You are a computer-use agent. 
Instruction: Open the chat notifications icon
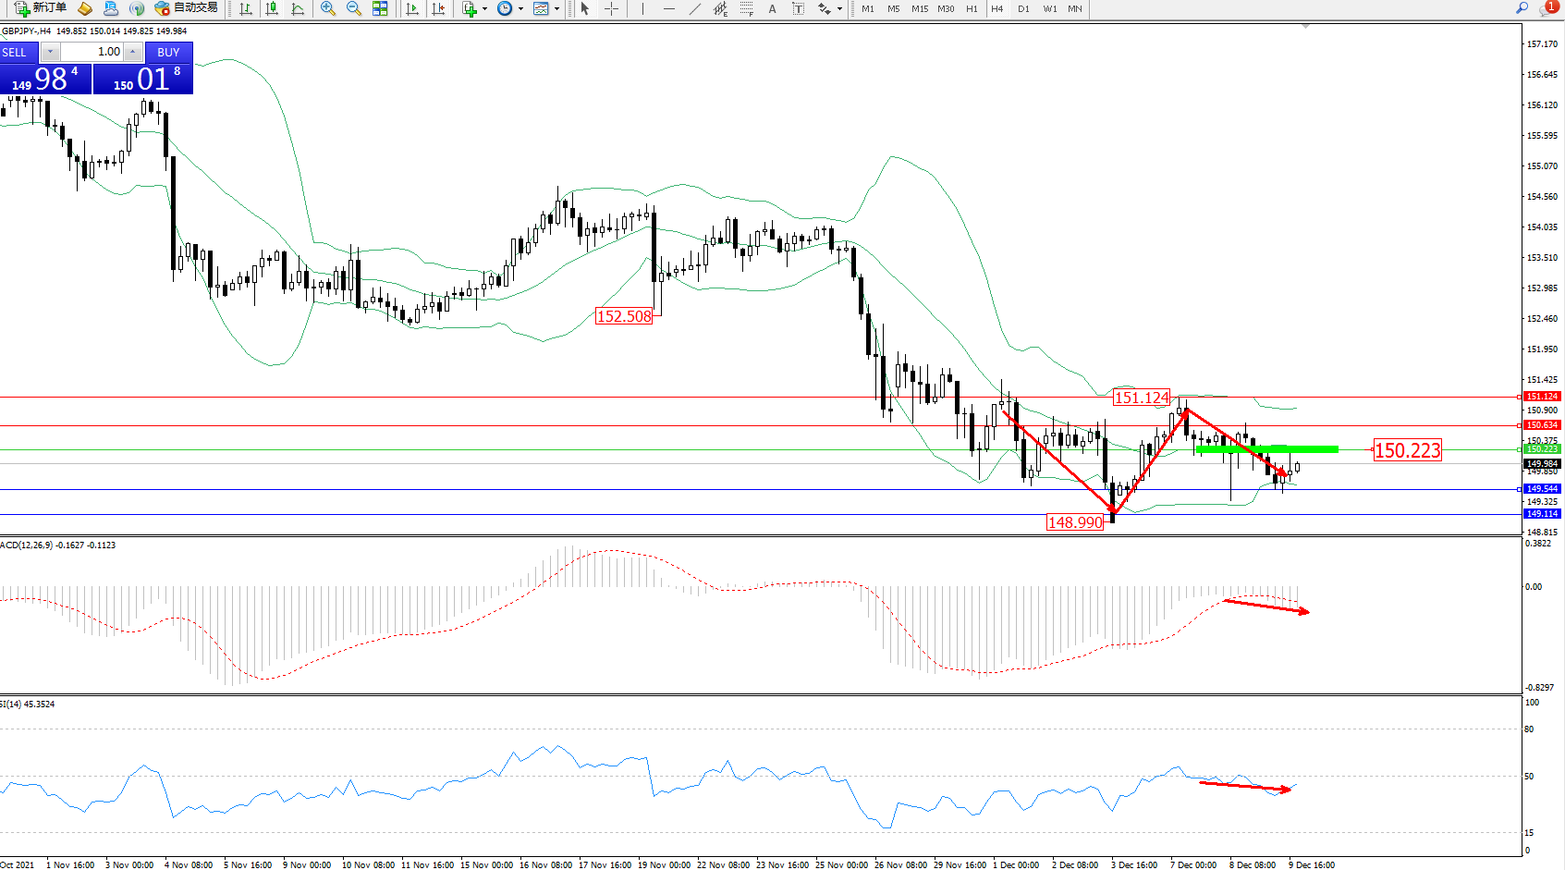(1547, 8)
